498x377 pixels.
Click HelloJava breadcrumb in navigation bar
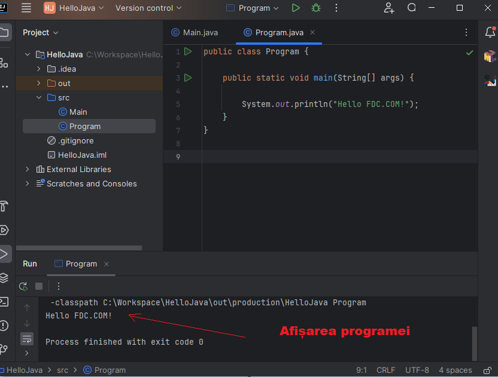[x=22, y=370]
